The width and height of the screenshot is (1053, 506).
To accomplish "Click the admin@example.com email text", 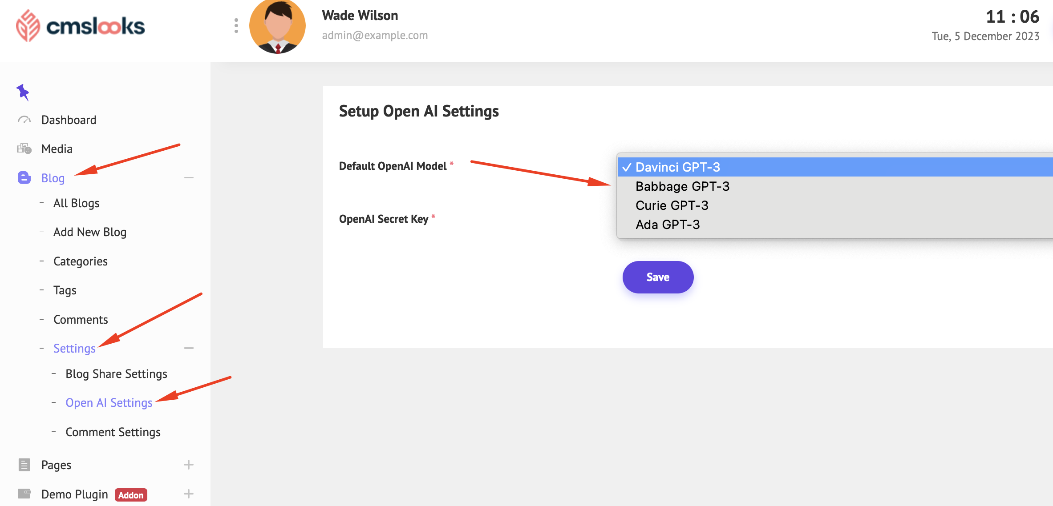I will [375, 36].
